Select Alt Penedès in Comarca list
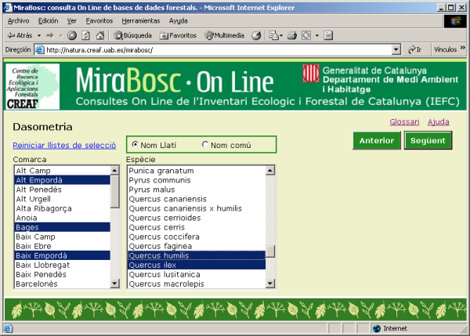This screenshot has width=470, height=336. point(63,190)
